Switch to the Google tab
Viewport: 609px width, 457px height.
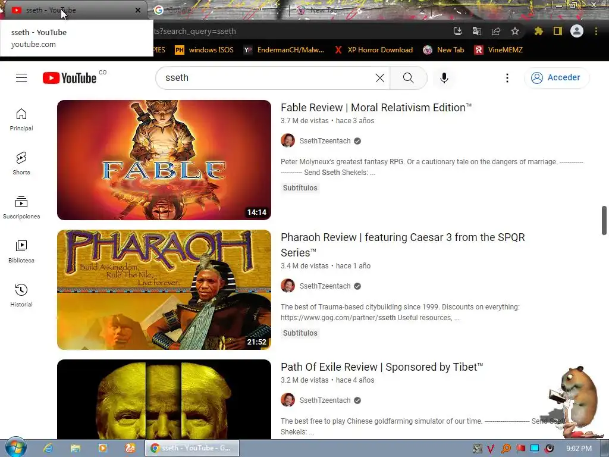[218, 10]
